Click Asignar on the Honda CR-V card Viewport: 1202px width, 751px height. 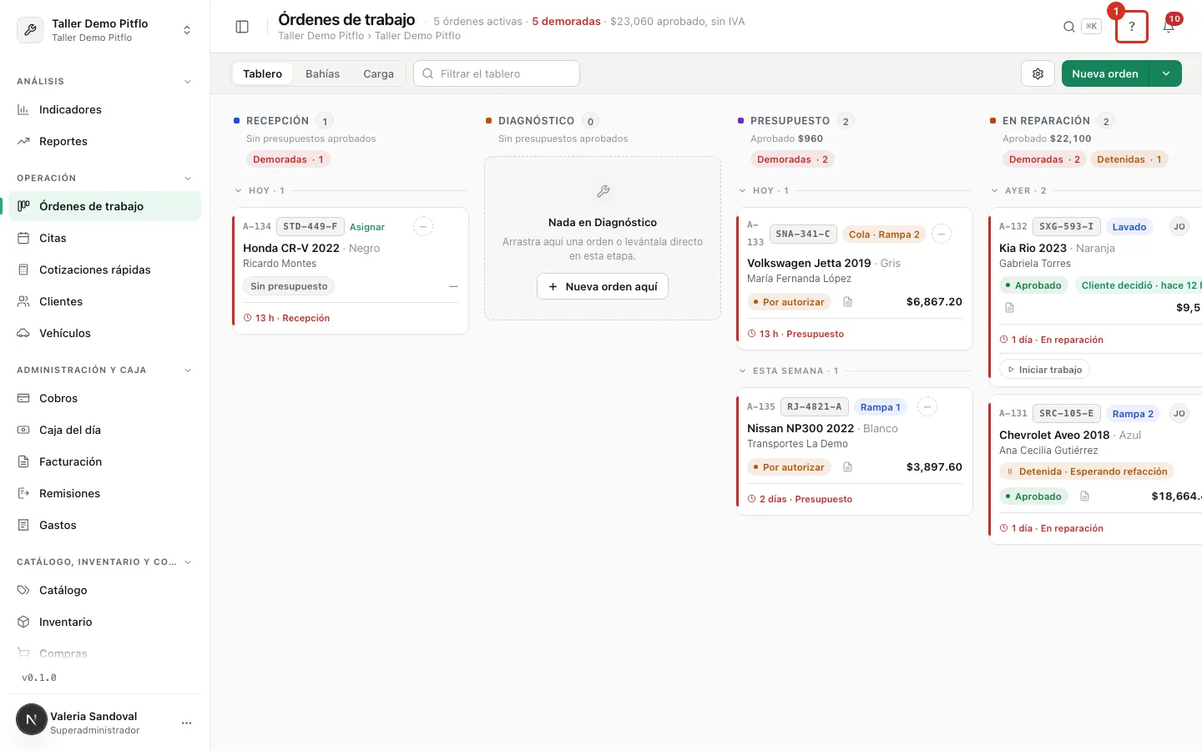tap(367, 227)
